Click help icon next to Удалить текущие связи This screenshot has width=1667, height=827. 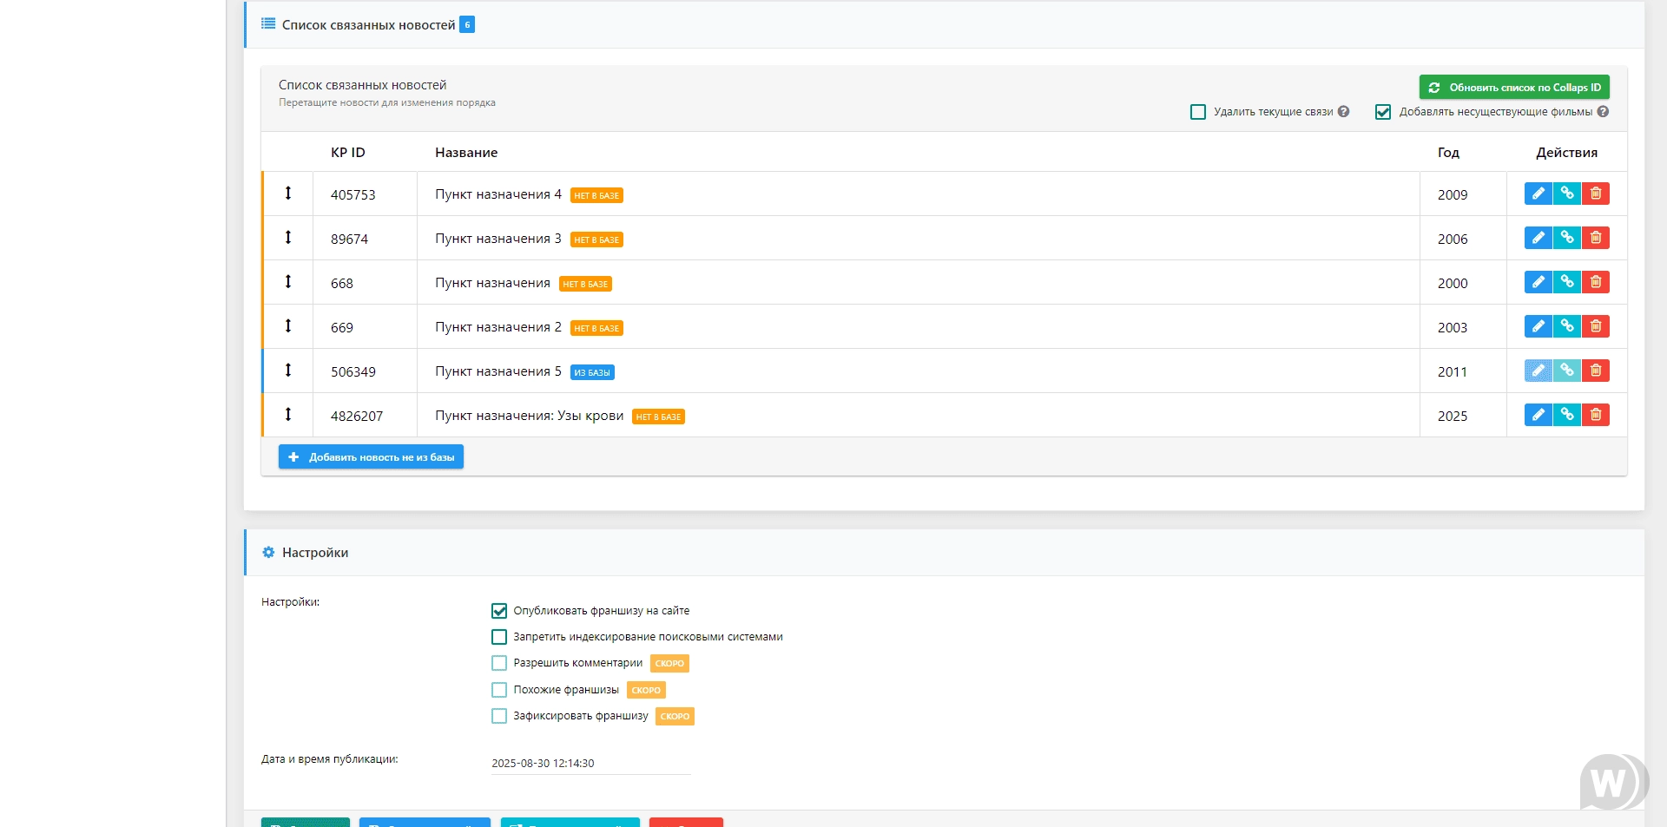tap(1343, 112)
